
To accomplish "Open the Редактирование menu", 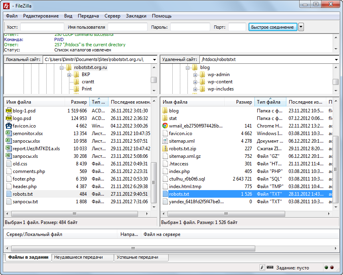I will (x=41, y=16).
